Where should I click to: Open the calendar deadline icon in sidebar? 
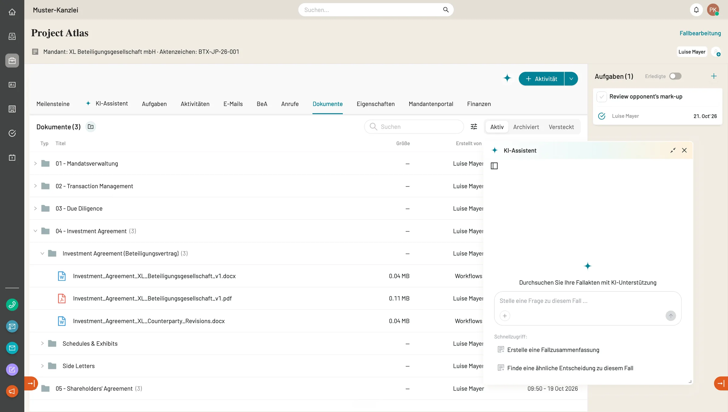point(12,158)
